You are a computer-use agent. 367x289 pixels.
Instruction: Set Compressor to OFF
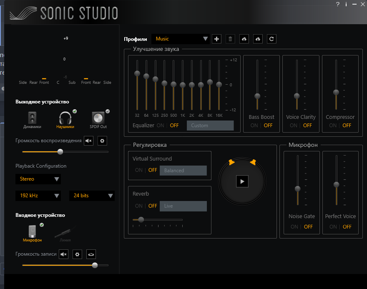[x=347, y=126]
